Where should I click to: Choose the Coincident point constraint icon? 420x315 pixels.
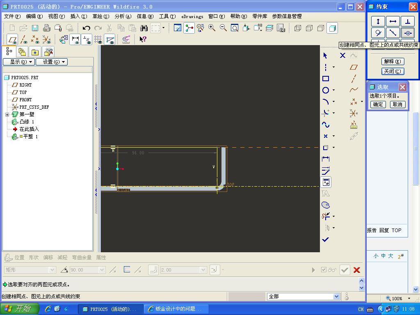click(x=408, y=33)
